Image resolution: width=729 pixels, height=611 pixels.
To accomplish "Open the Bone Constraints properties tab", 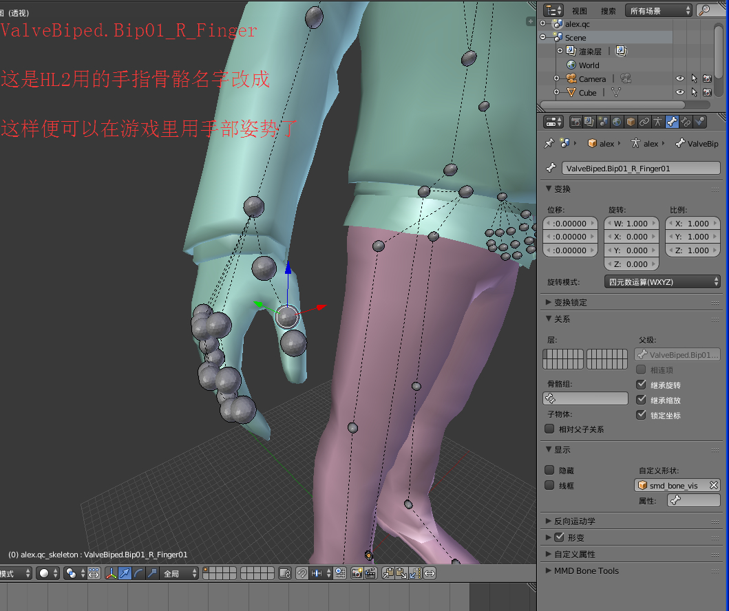I will click(x=686, y=122).
